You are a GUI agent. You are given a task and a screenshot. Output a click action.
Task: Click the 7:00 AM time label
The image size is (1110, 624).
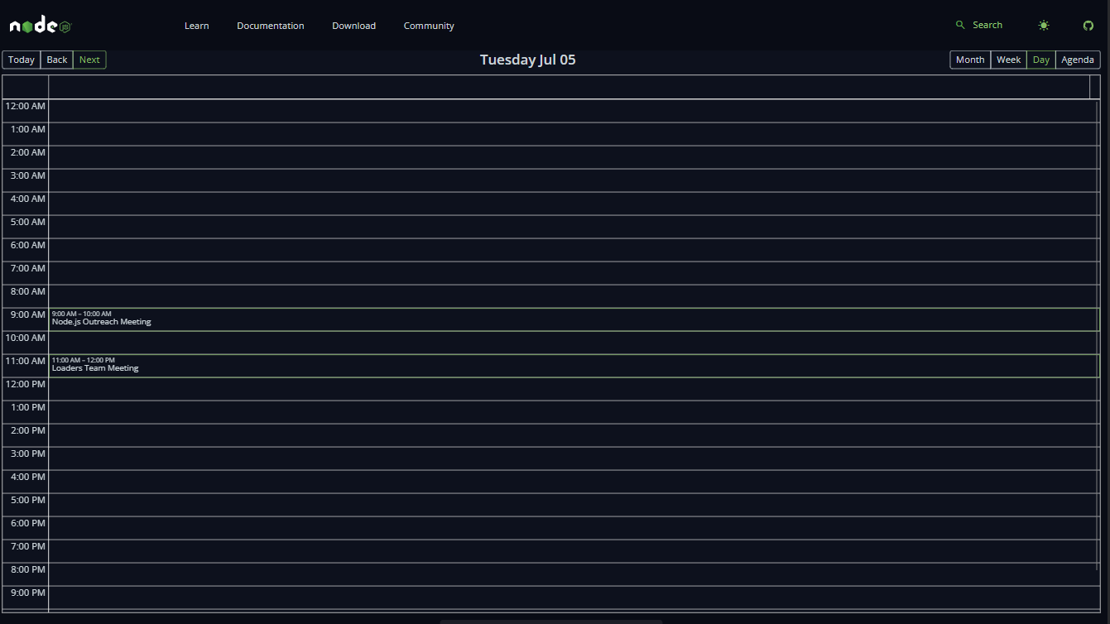pos(28,268)
